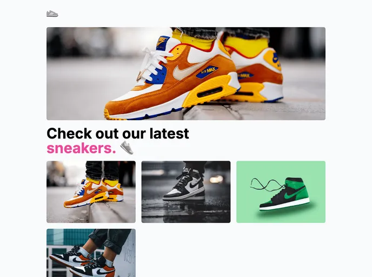Open the orange-black sneakers thumbnail at bottom
The height and width of the screenshot is (277, 372).
(91, 253)
